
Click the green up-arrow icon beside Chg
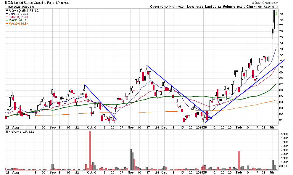point(277,7)
